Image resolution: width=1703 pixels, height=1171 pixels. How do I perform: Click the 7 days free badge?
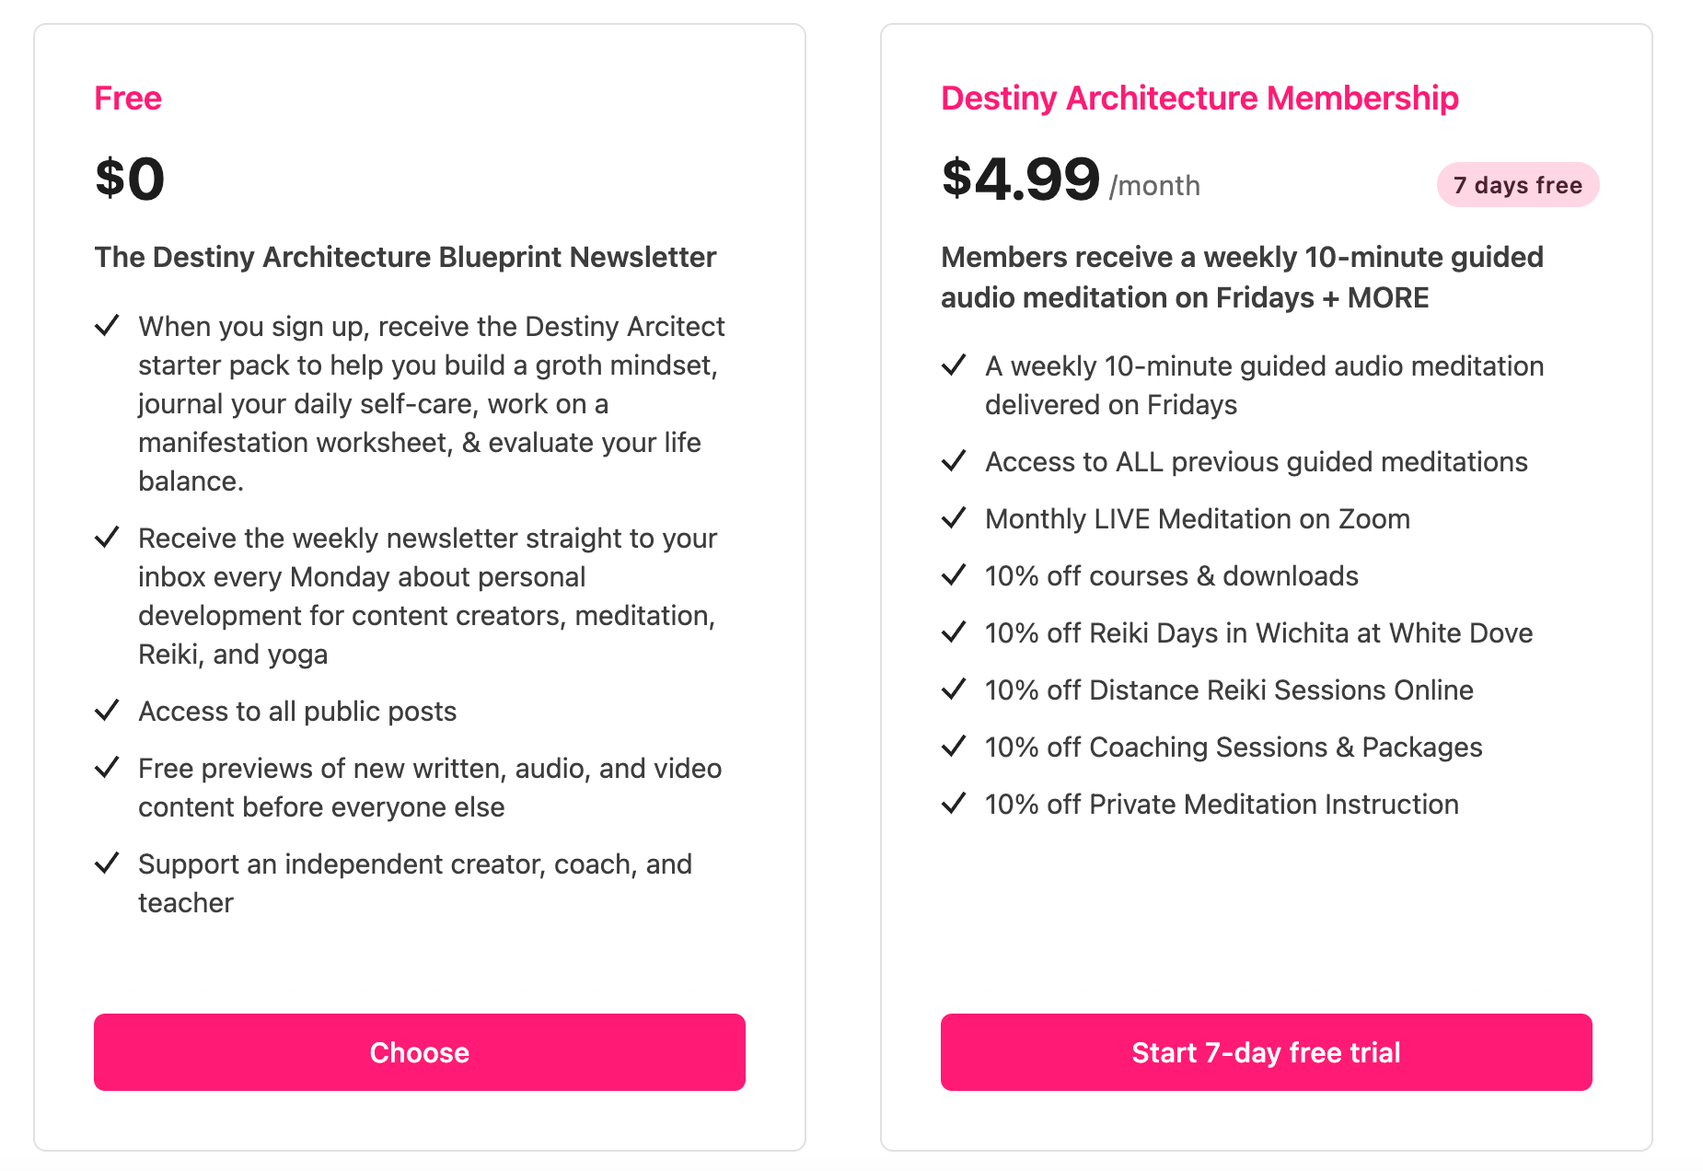pyautogui.click(x=1518, y=185)
